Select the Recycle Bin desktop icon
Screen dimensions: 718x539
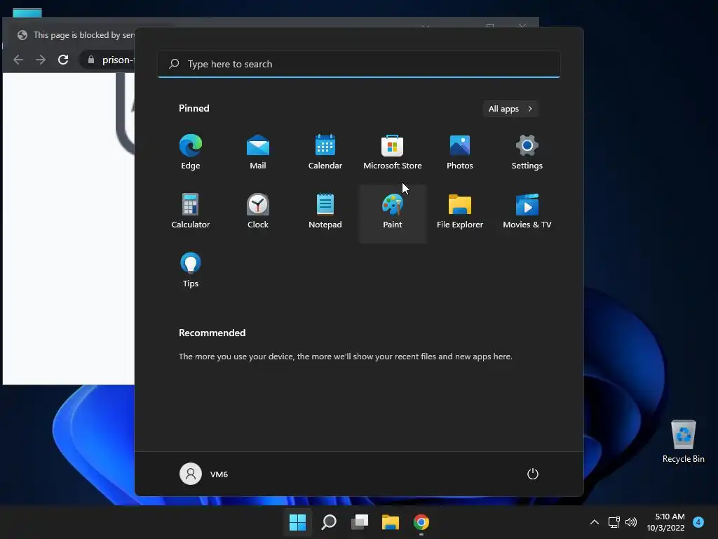(x=683, y=441)
